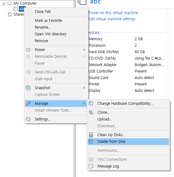This screenshot has width=174, height=177.
Task: Click the Power icon in context menu
Action: click(x=28, y=50)
